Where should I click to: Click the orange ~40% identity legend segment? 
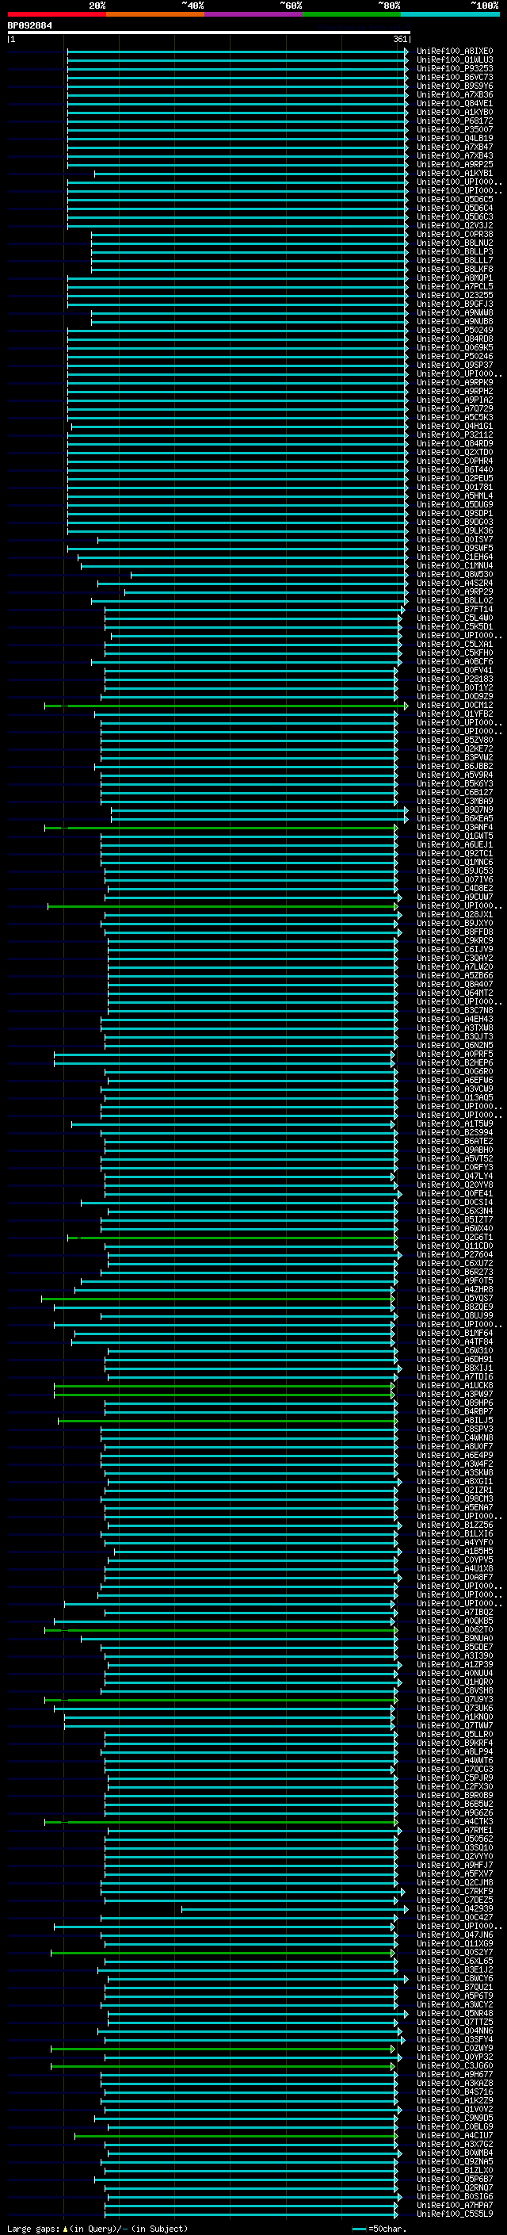pyautogui.click(x=155, y=15)
